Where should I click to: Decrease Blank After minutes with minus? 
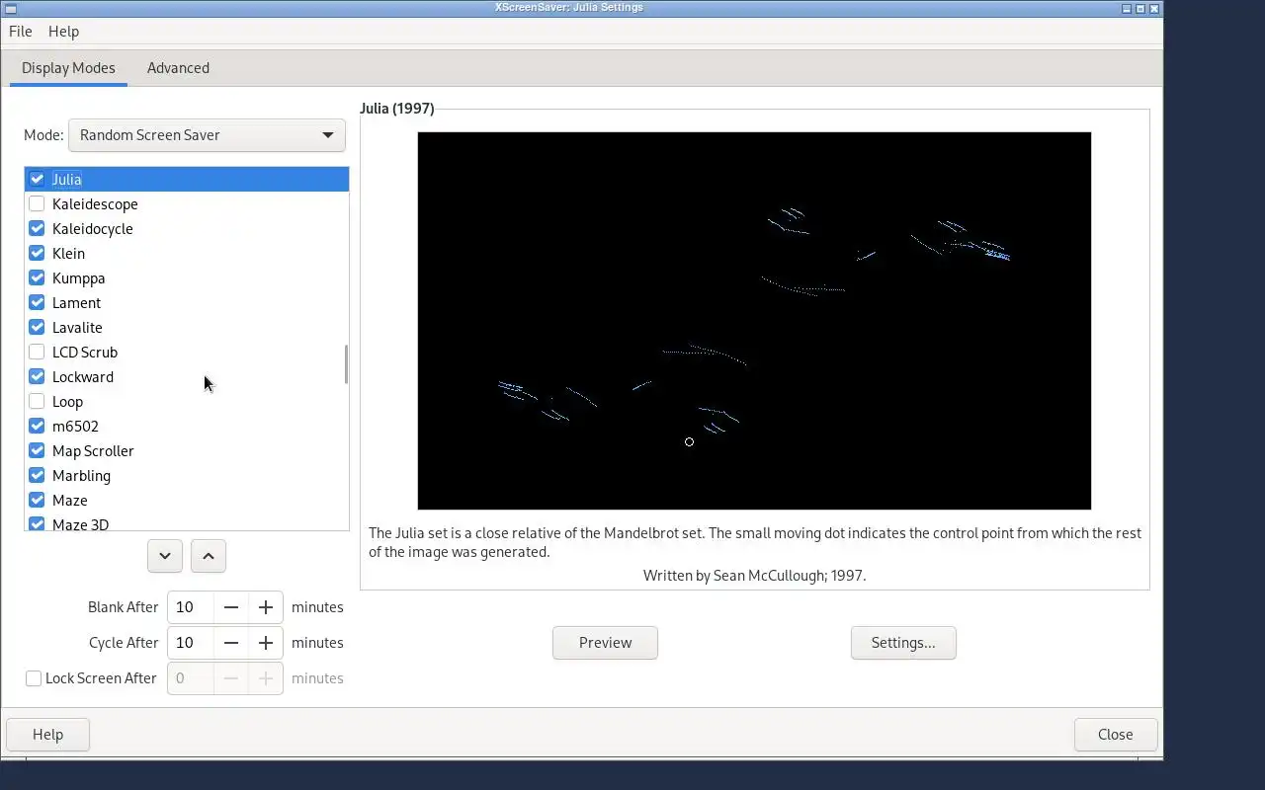231,607
